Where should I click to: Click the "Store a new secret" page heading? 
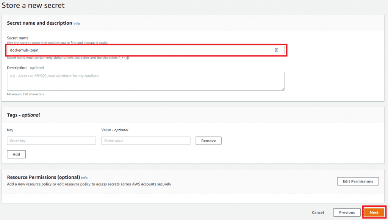(33, 6)
